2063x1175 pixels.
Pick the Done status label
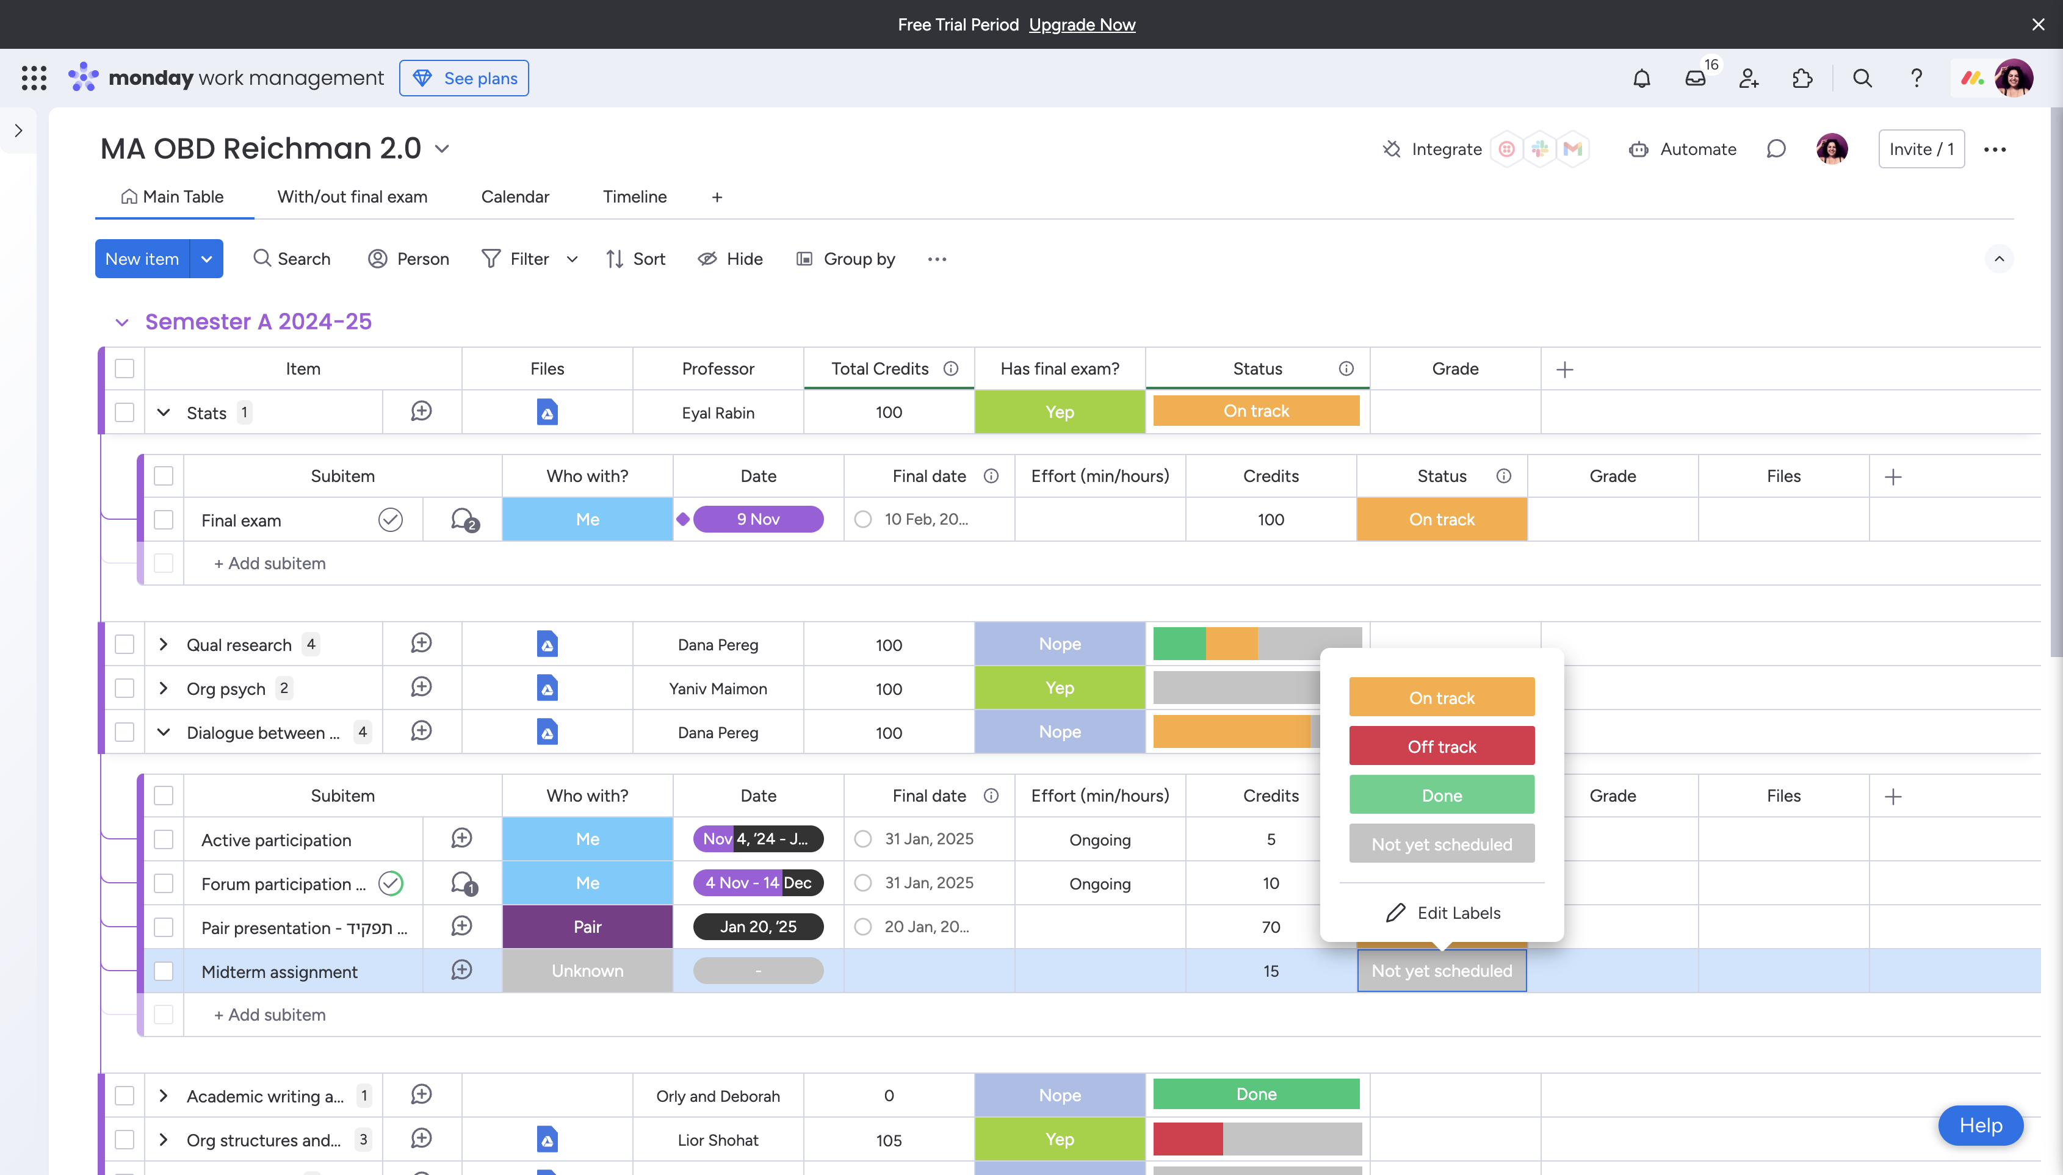click(1442, 795)
